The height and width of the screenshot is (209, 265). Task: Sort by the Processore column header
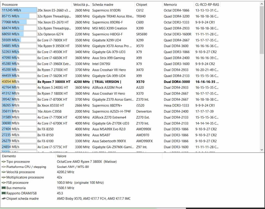[x=36, y=5]
